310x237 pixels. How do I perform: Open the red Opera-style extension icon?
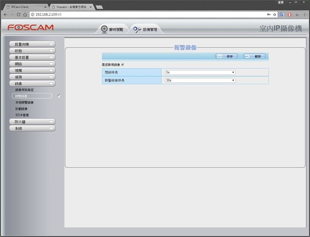[x=290, y=14]
